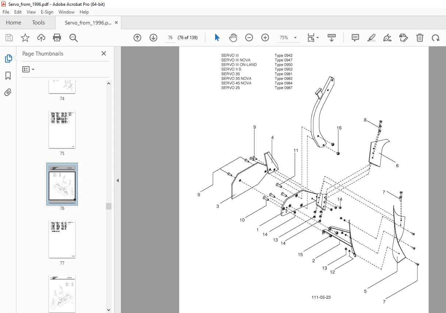Open the Attachments paperclip panel
Screen dimensions: 446x313
click(8, 93)
